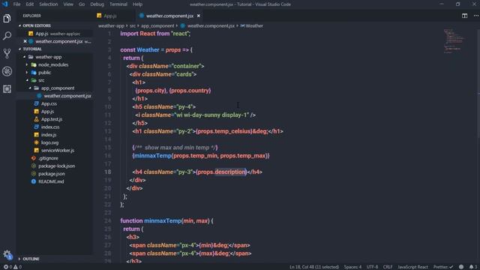Image resolution: width=480 pixels, height=270 pixels.
Task: Click UTF-8 encoding in status bar
Action: (372, 267)
